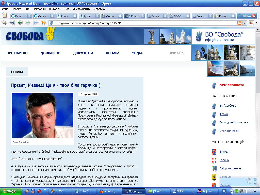
Task: Expand hidden quick launch icons chevron
Action: tap(45, 190)
